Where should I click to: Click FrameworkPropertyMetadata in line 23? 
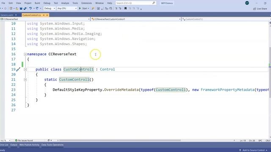(227, 90)
